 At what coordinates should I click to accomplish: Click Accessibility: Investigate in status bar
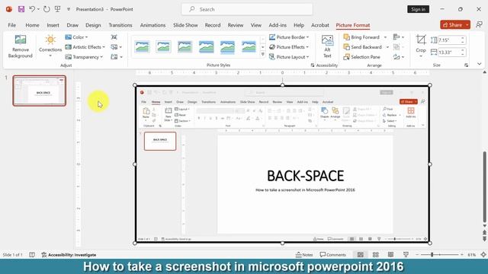pyautogui.click(x=69, y=255)
